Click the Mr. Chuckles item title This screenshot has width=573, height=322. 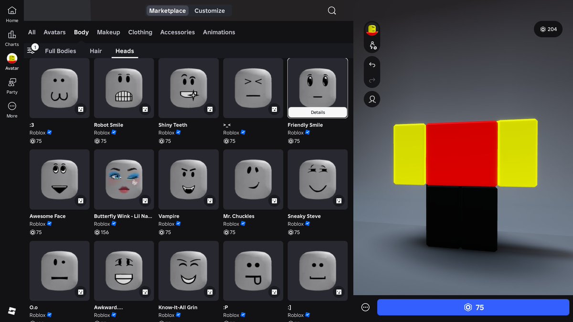pos(239,216)
